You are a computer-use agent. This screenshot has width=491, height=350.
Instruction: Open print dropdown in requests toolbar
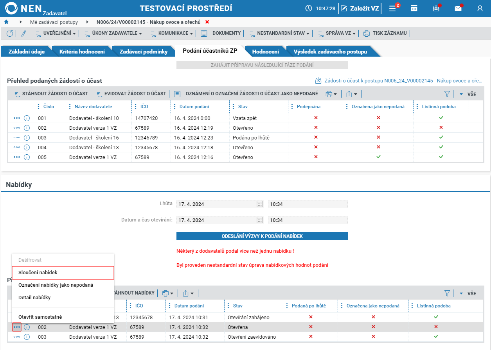(x=331, y=94)
